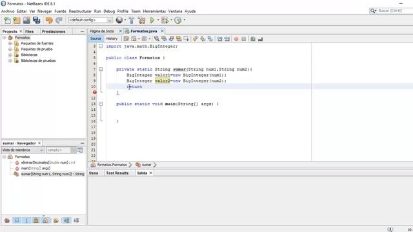Click the Comment icon in editor toolbar

pos(253,39)
